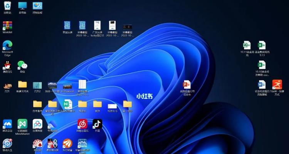Select the Excel file starting with 10.10基金

tap(262, 65)
